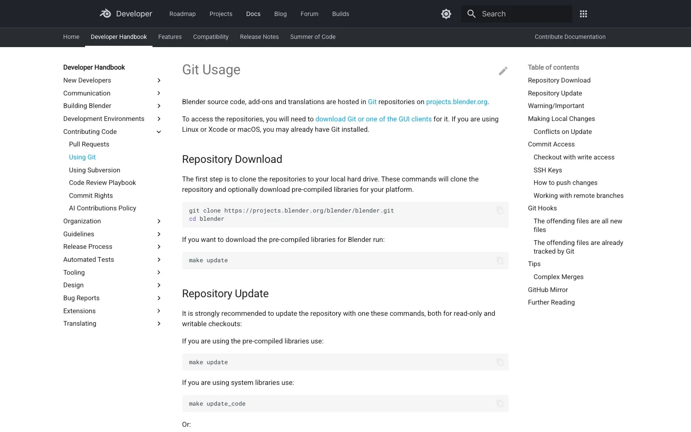Jump to Conflicts on Update in contents

[562, 132]
